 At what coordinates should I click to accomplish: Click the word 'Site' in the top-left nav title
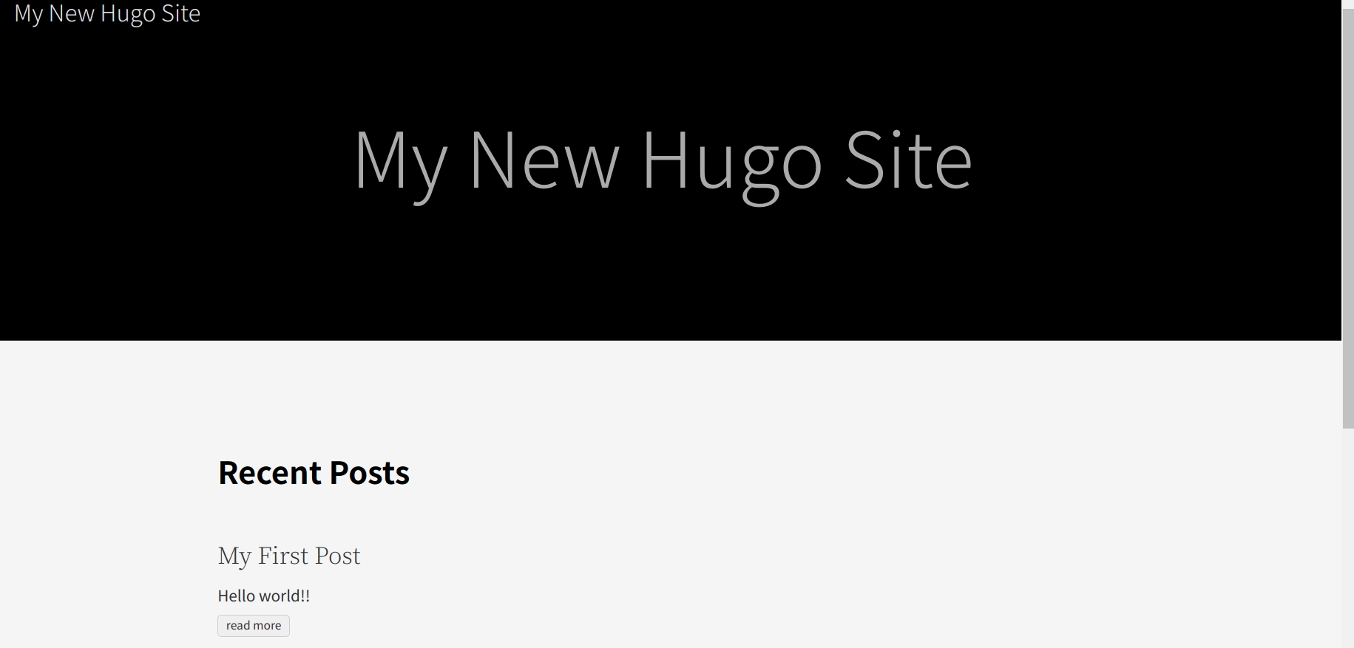pos(181,13)
